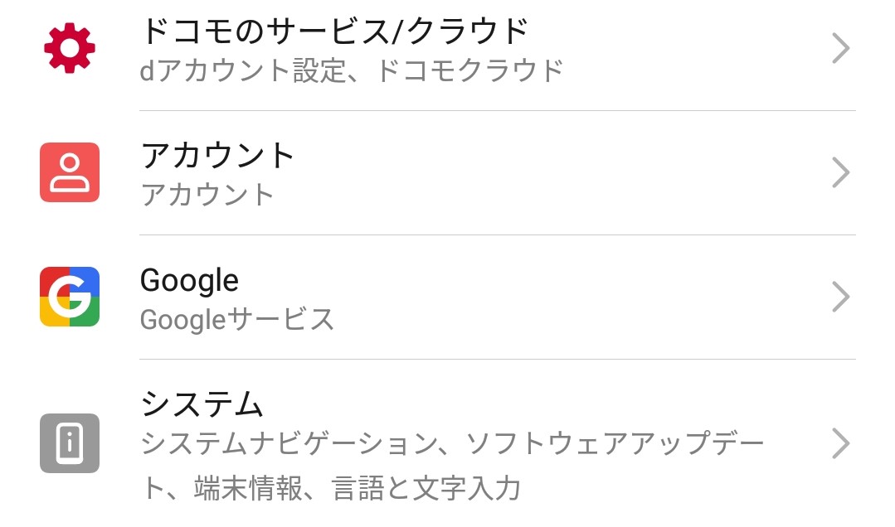Screen dimensions: 895x527
Task: Click the divider line above the システム row
Action: pyautogui.click(x=498, y=360)
